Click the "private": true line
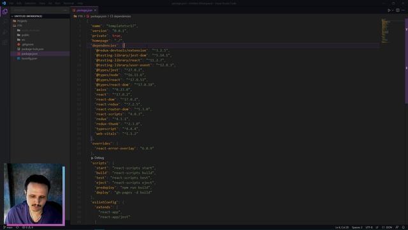Screen dimensions: 408x230 point(106,36)
